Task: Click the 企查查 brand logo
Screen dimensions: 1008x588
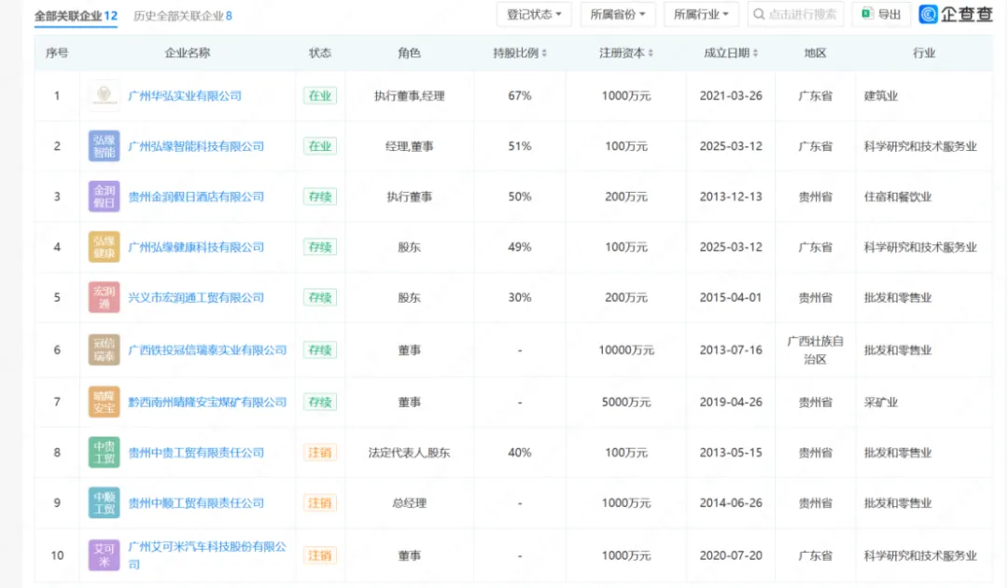Action: pyautogui.click(x=956, y=14)
